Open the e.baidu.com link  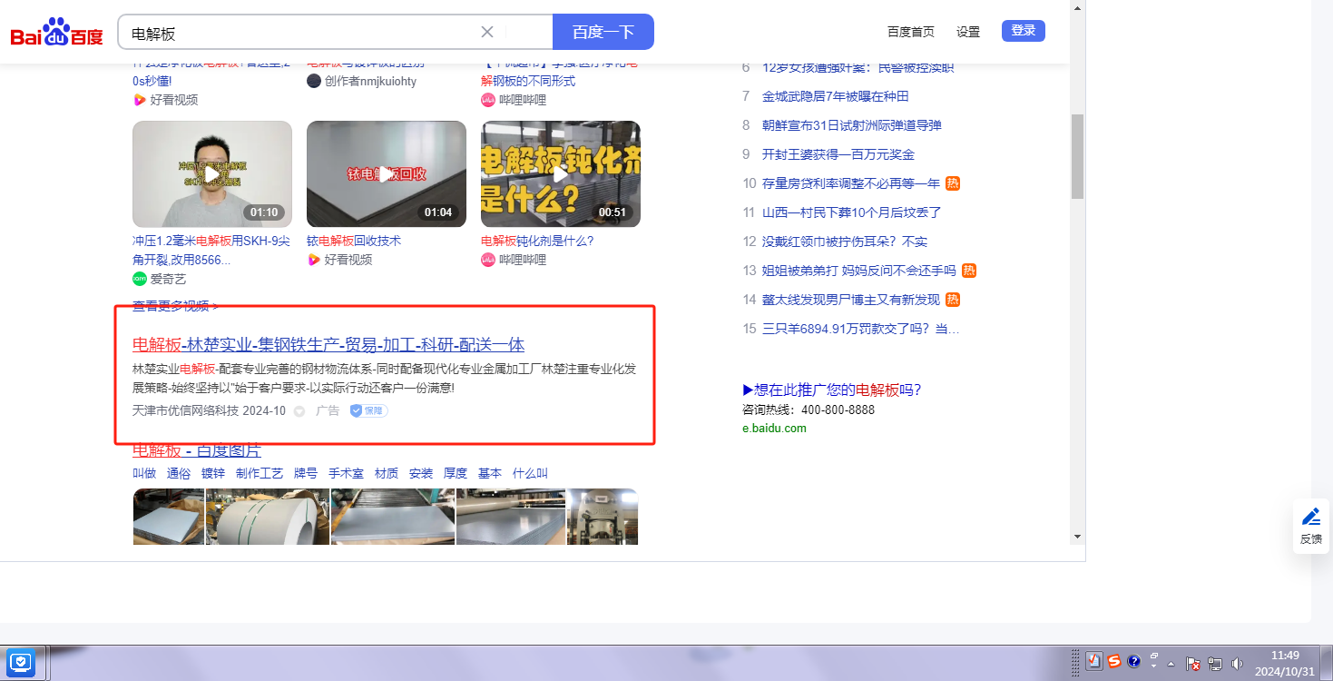coord(774,429)
